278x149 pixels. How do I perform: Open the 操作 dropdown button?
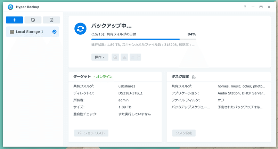(100, 57)
